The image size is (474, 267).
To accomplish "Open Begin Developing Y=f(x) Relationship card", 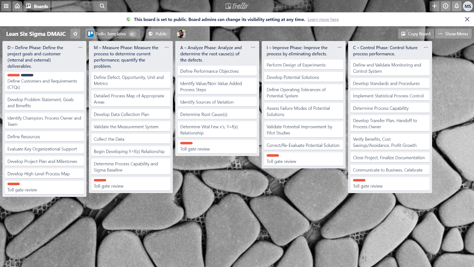I will click(x=131, y=151).
